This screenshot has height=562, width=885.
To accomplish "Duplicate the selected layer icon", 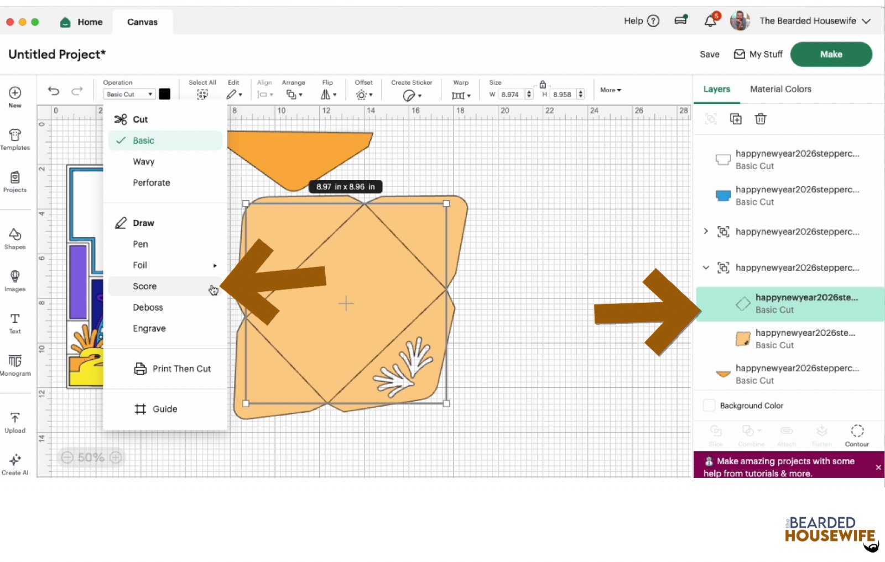I will (x=736, y=119).
